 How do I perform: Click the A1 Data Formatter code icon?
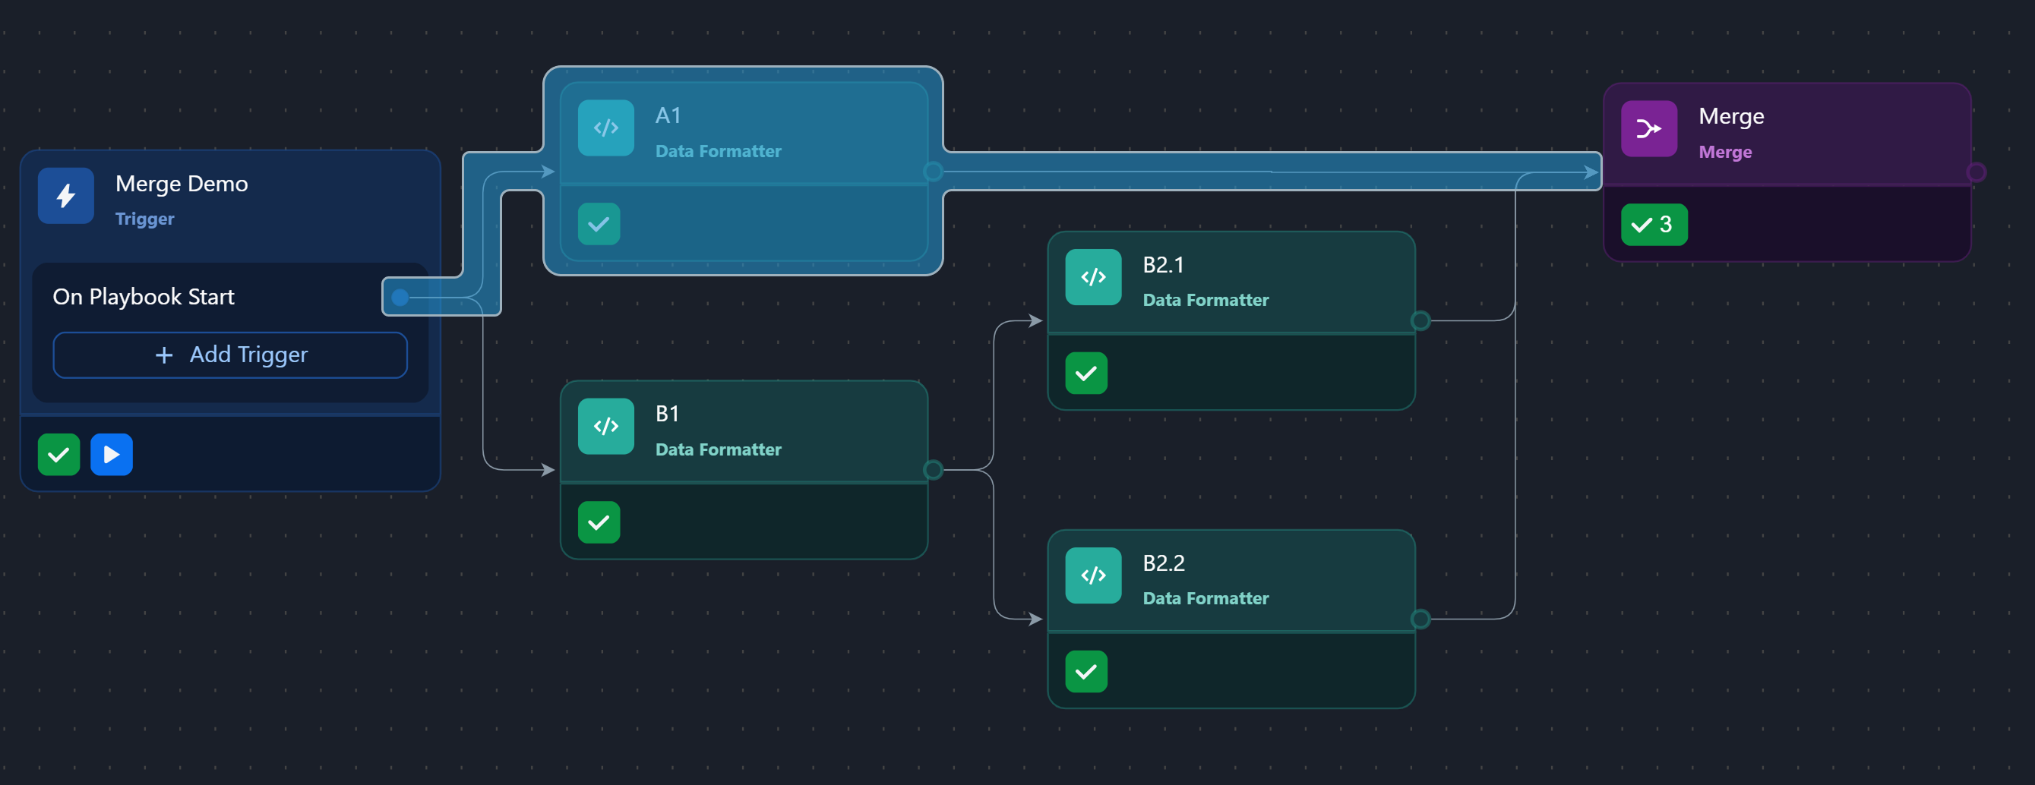tap(605, 128)
